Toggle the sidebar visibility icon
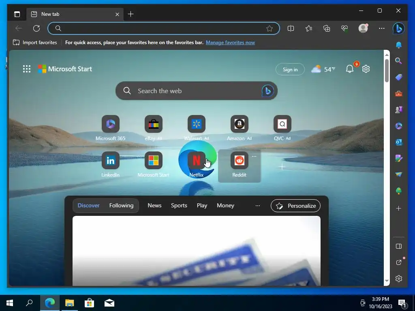 (399, 246)
